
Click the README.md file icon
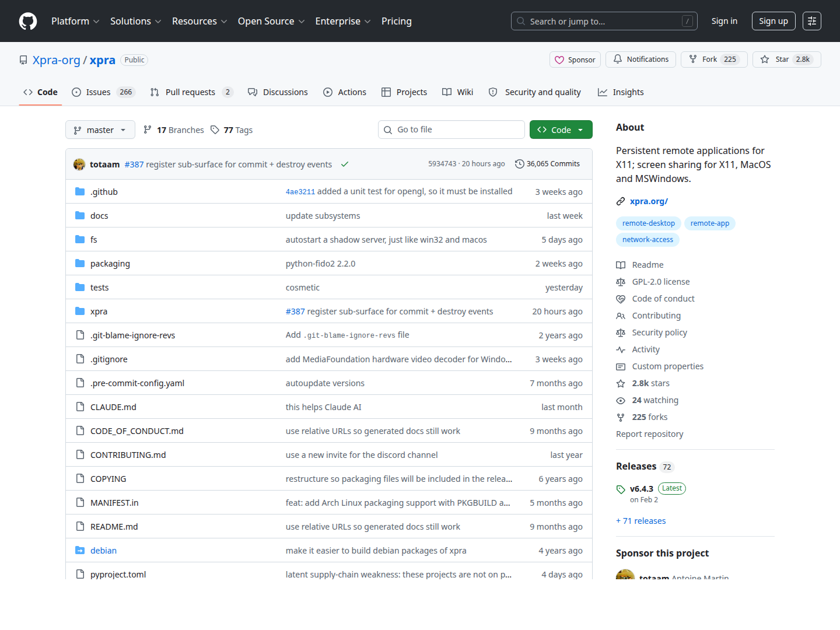80,527
